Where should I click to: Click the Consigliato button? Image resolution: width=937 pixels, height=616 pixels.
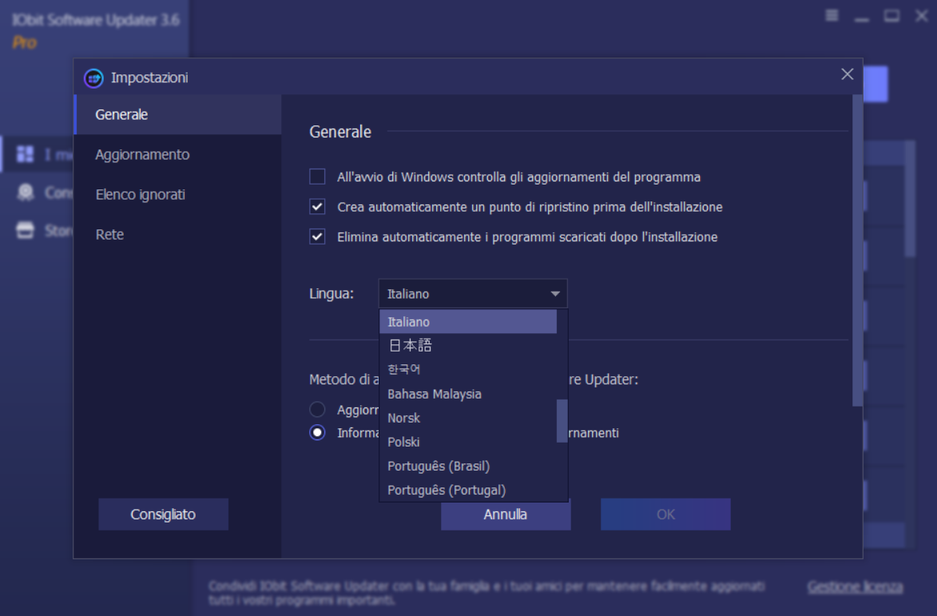tap(163, 515)
